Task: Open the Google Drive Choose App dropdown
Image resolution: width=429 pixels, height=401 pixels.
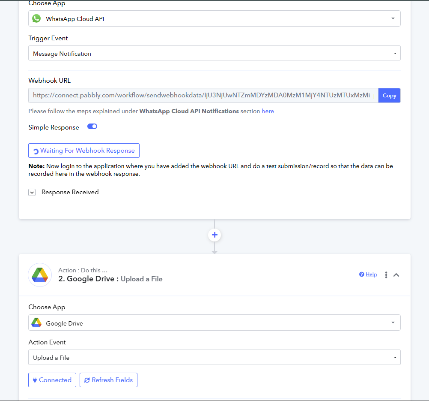Action: tap(214, 323)
